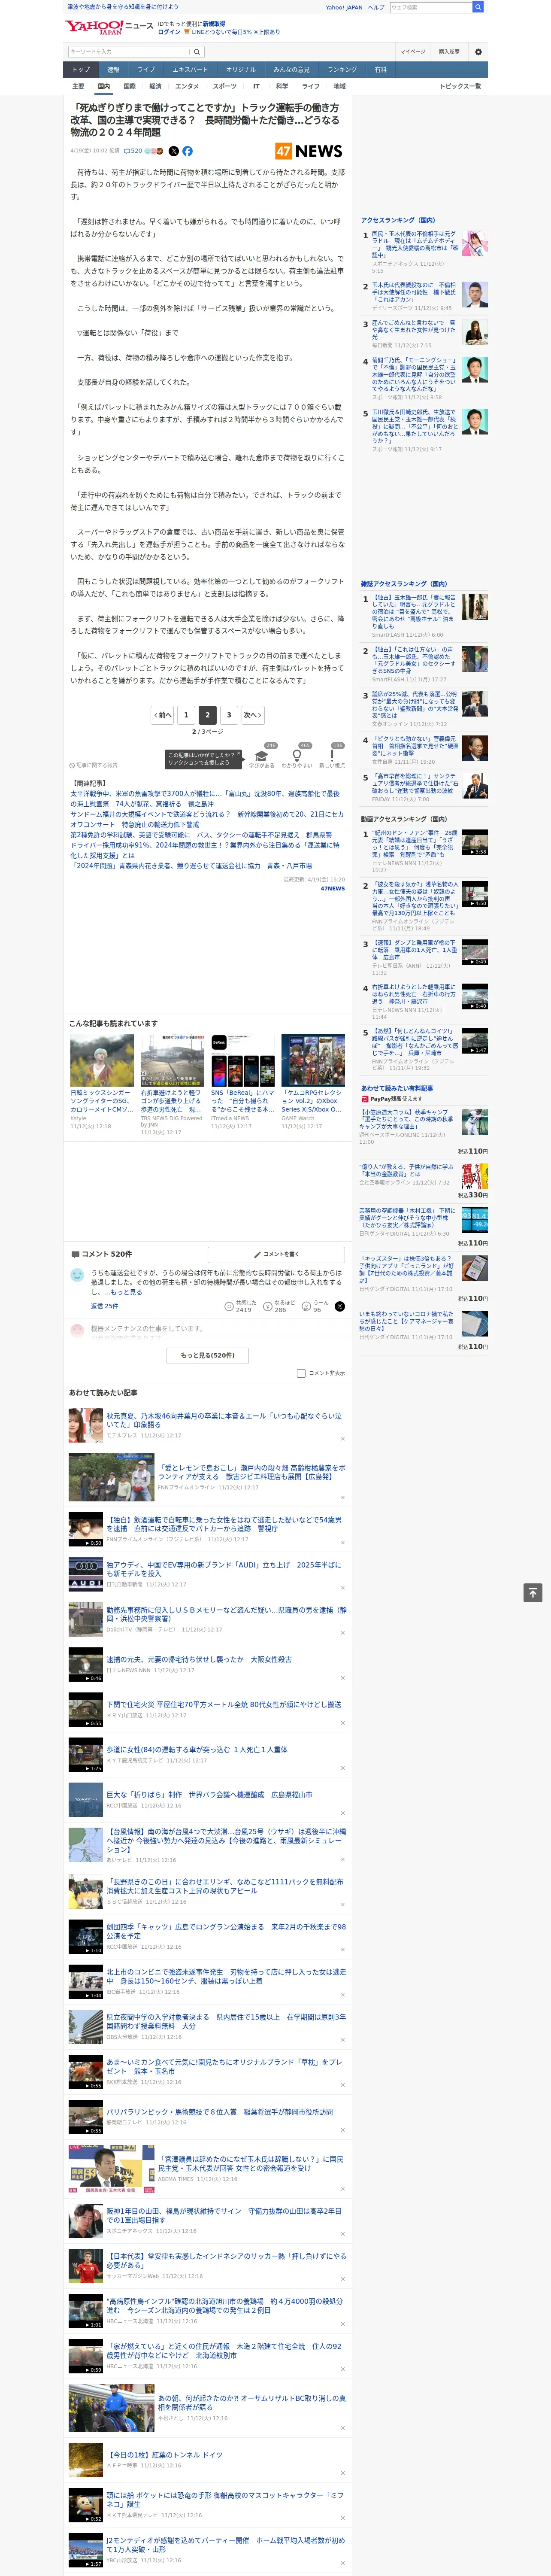Click the keyword search magnifier icon
551x2576 pixels.
tap(197, 52)
